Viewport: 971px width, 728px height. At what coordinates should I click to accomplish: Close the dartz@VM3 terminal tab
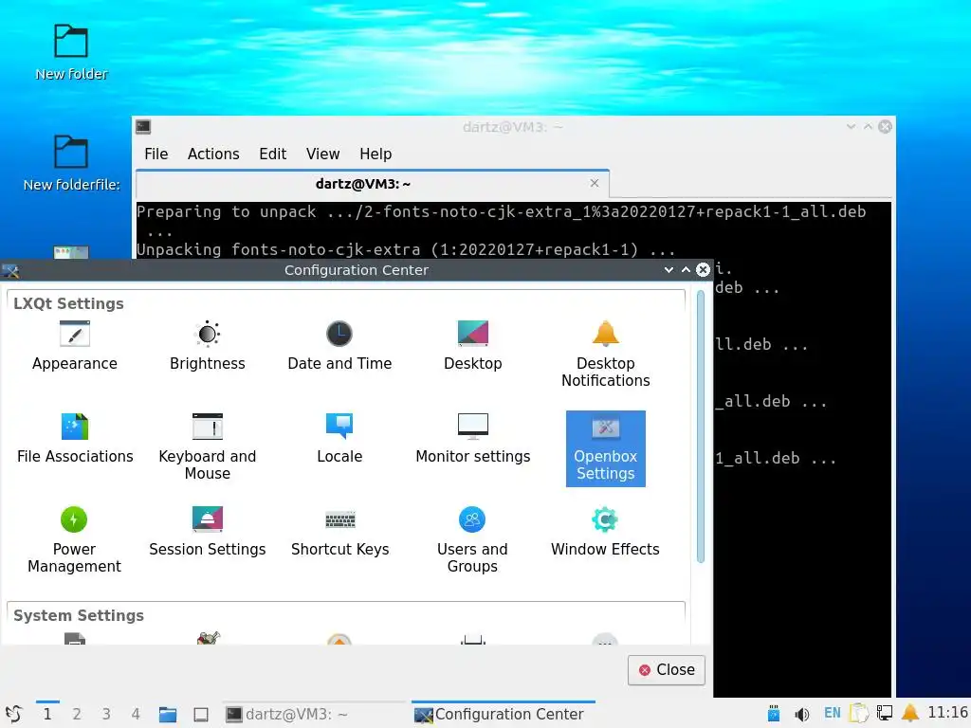pos(595,183)
